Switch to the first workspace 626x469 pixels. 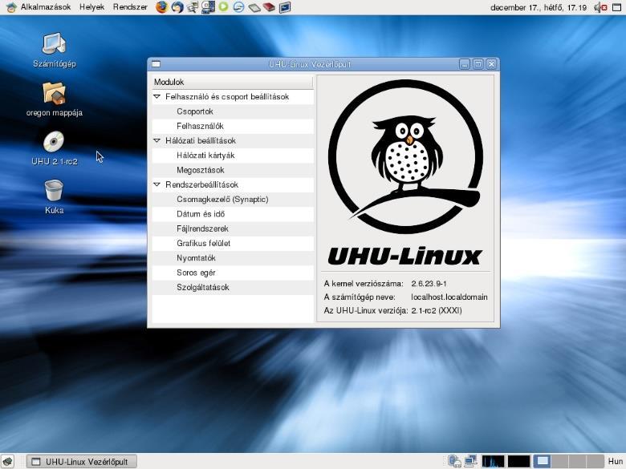point(542,462)
